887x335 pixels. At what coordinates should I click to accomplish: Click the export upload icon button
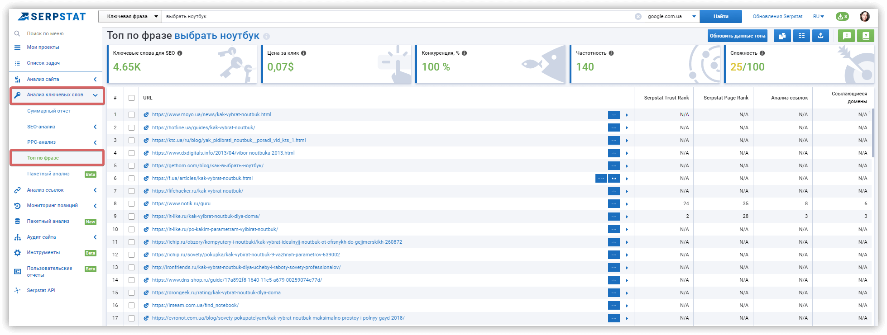click(x=820, y=36)
